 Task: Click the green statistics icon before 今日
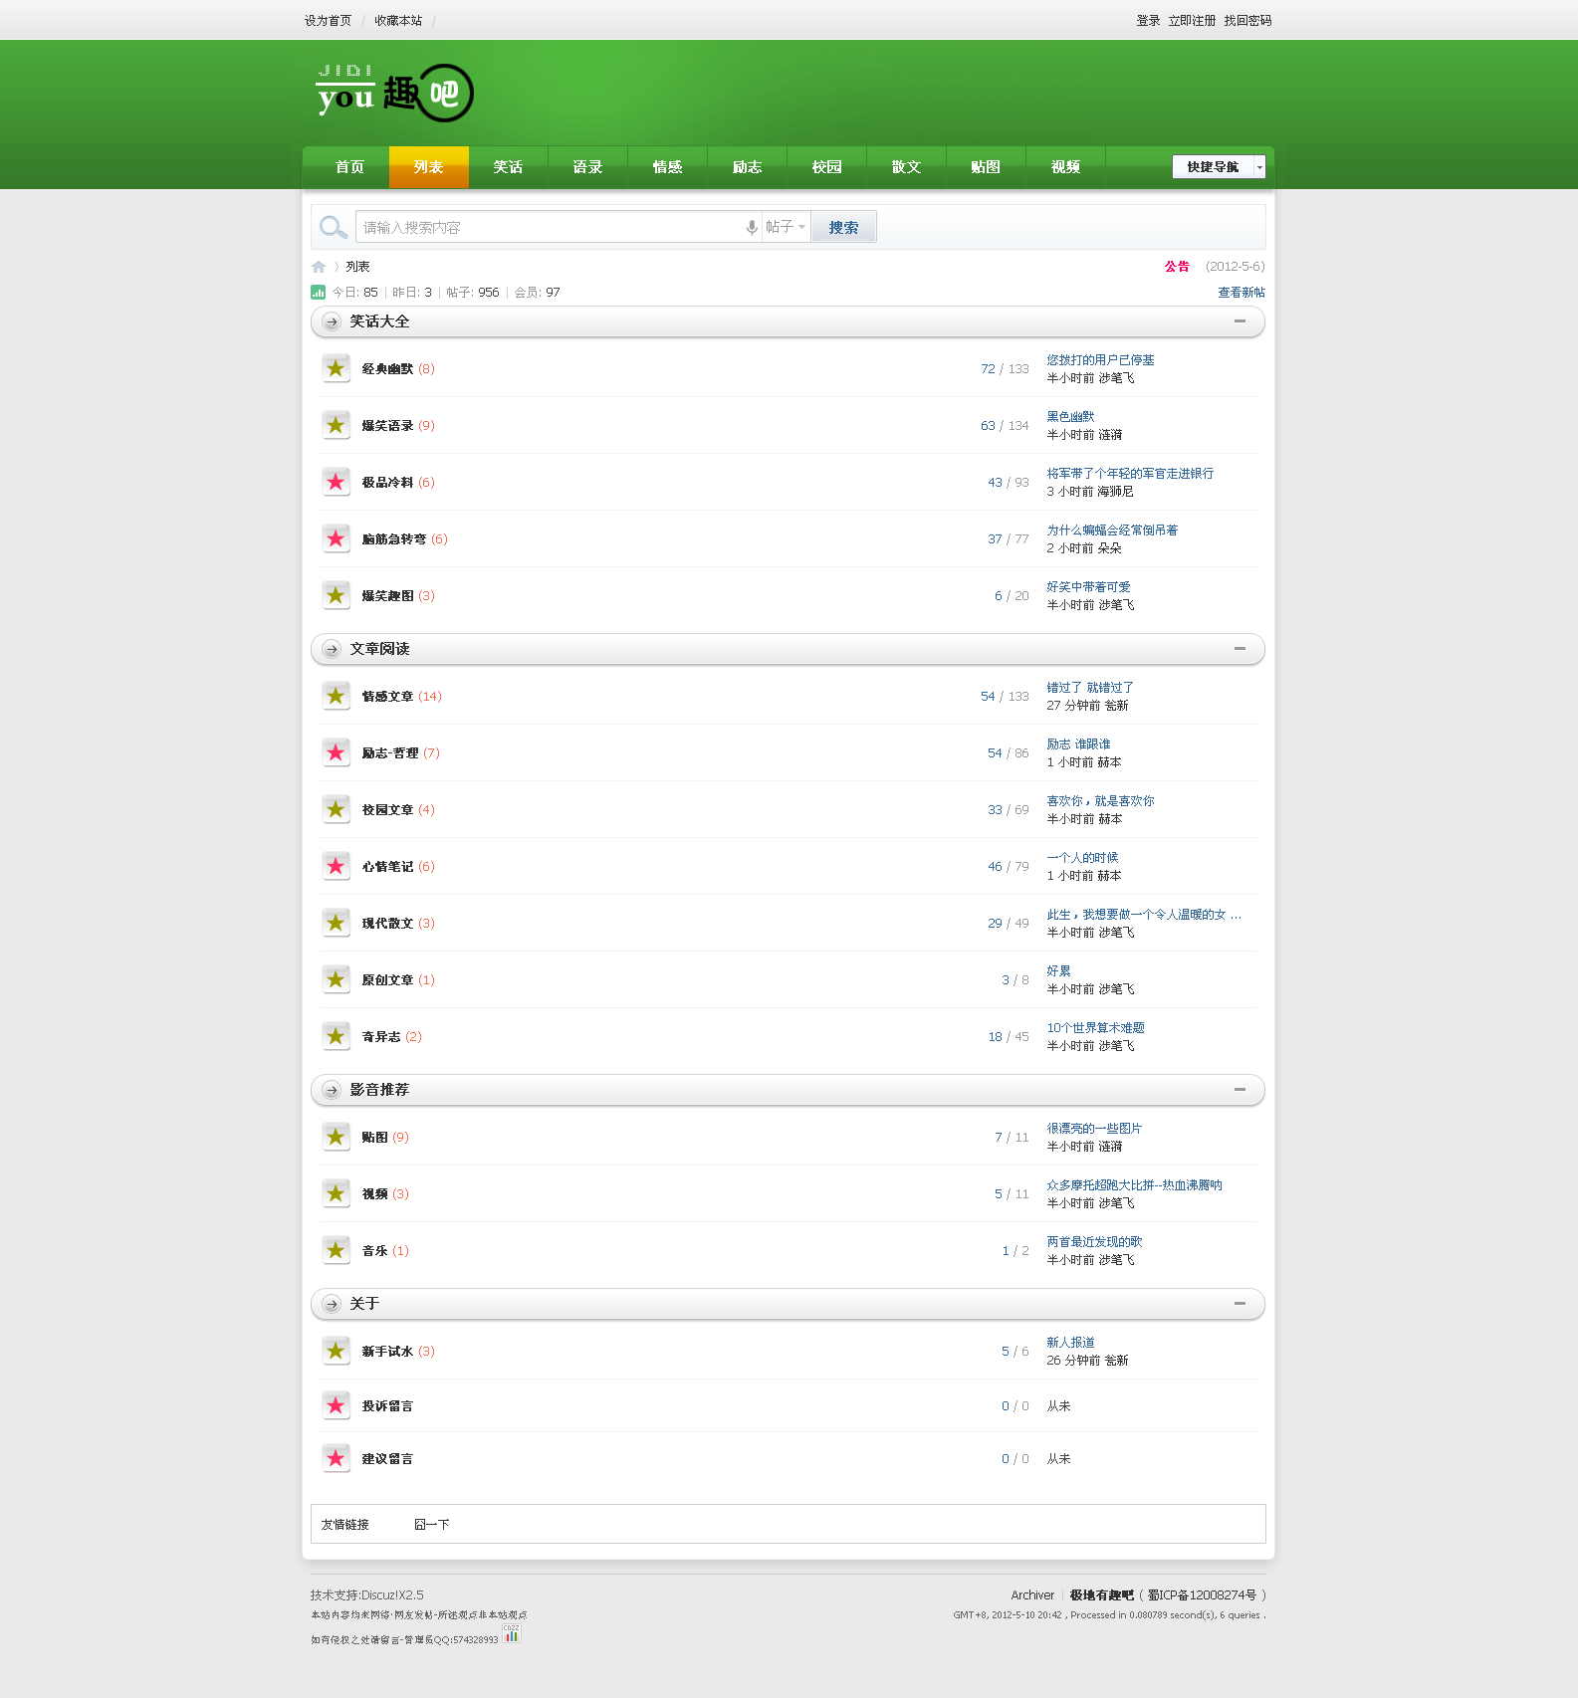(318, 292)
